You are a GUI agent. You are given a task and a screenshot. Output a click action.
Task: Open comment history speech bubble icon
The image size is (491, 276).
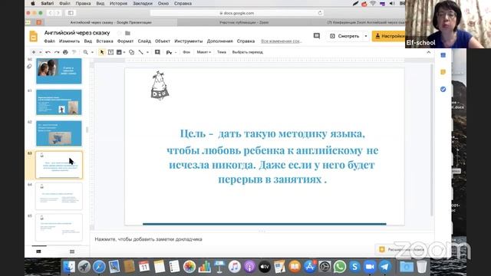point(317,36)
